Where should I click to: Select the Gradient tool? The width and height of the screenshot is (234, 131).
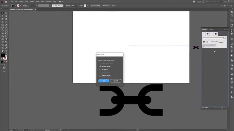pyautogui.click(x=6, y=39)
